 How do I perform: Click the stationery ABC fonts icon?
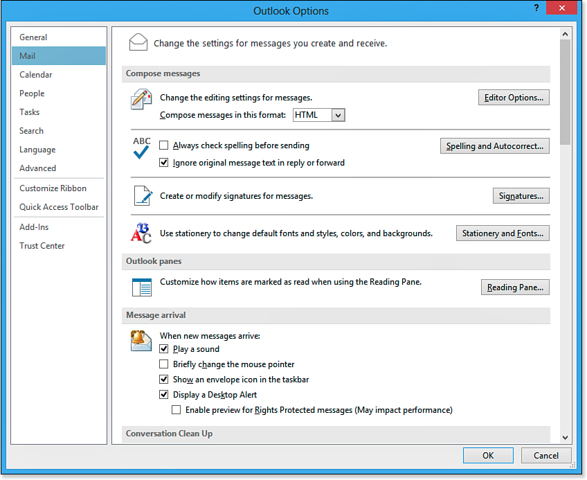141,233
